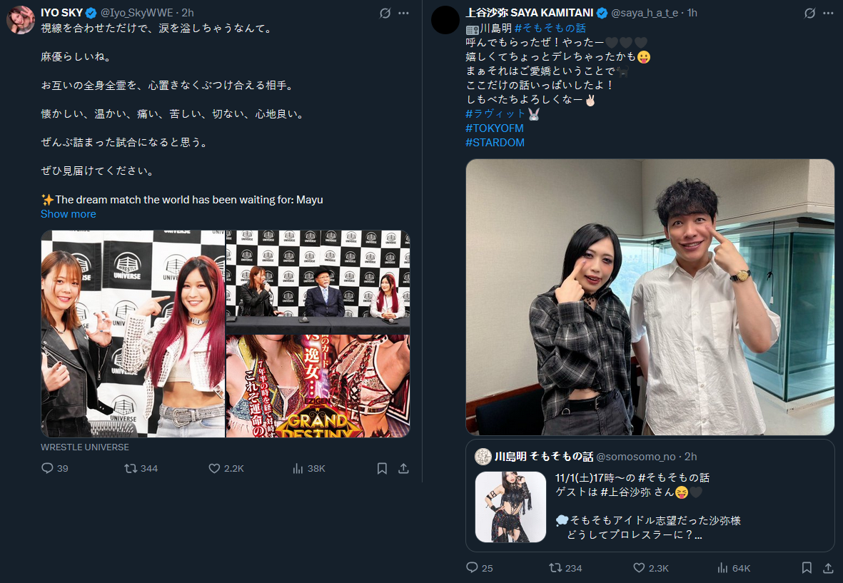Share IYO SKY's tweet

pos(404,469)
